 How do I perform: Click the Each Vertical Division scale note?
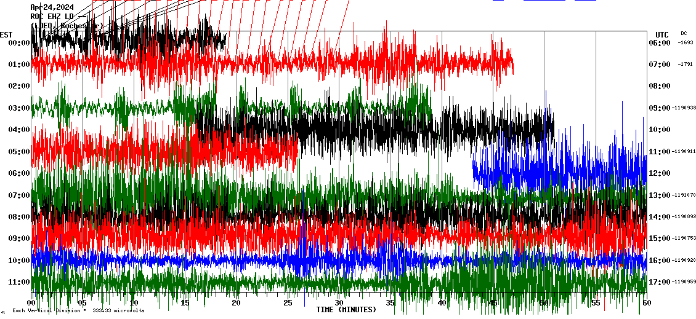coord(78,311)
